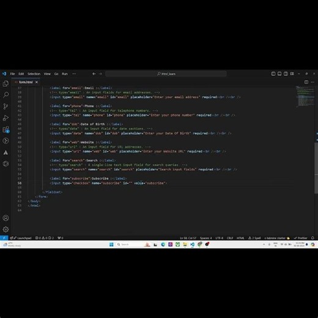Change language mode via HTML status item

tap(240, 238)
